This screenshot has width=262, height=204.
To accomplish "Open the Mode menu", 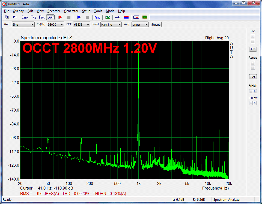I will click(110, 11).
